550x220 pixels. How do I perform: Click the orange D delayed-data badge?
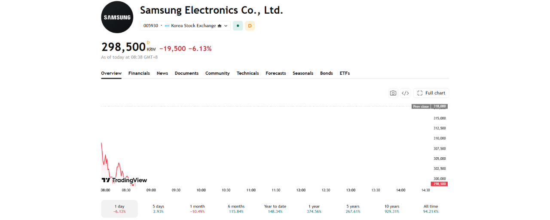[x=250, y=26]
